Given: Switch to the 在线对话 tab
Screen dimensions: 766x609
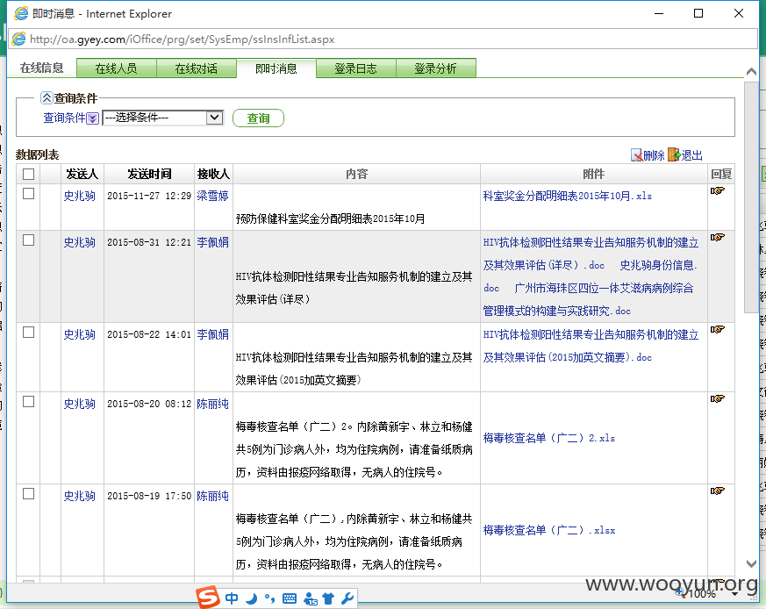Looking at the screenshot, I should (197, 68).
